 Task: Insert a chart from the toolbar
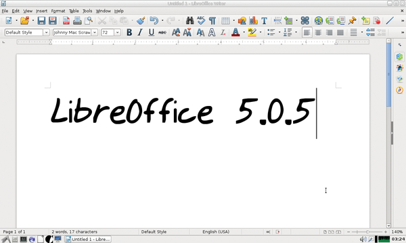click(x=253, y=21)
